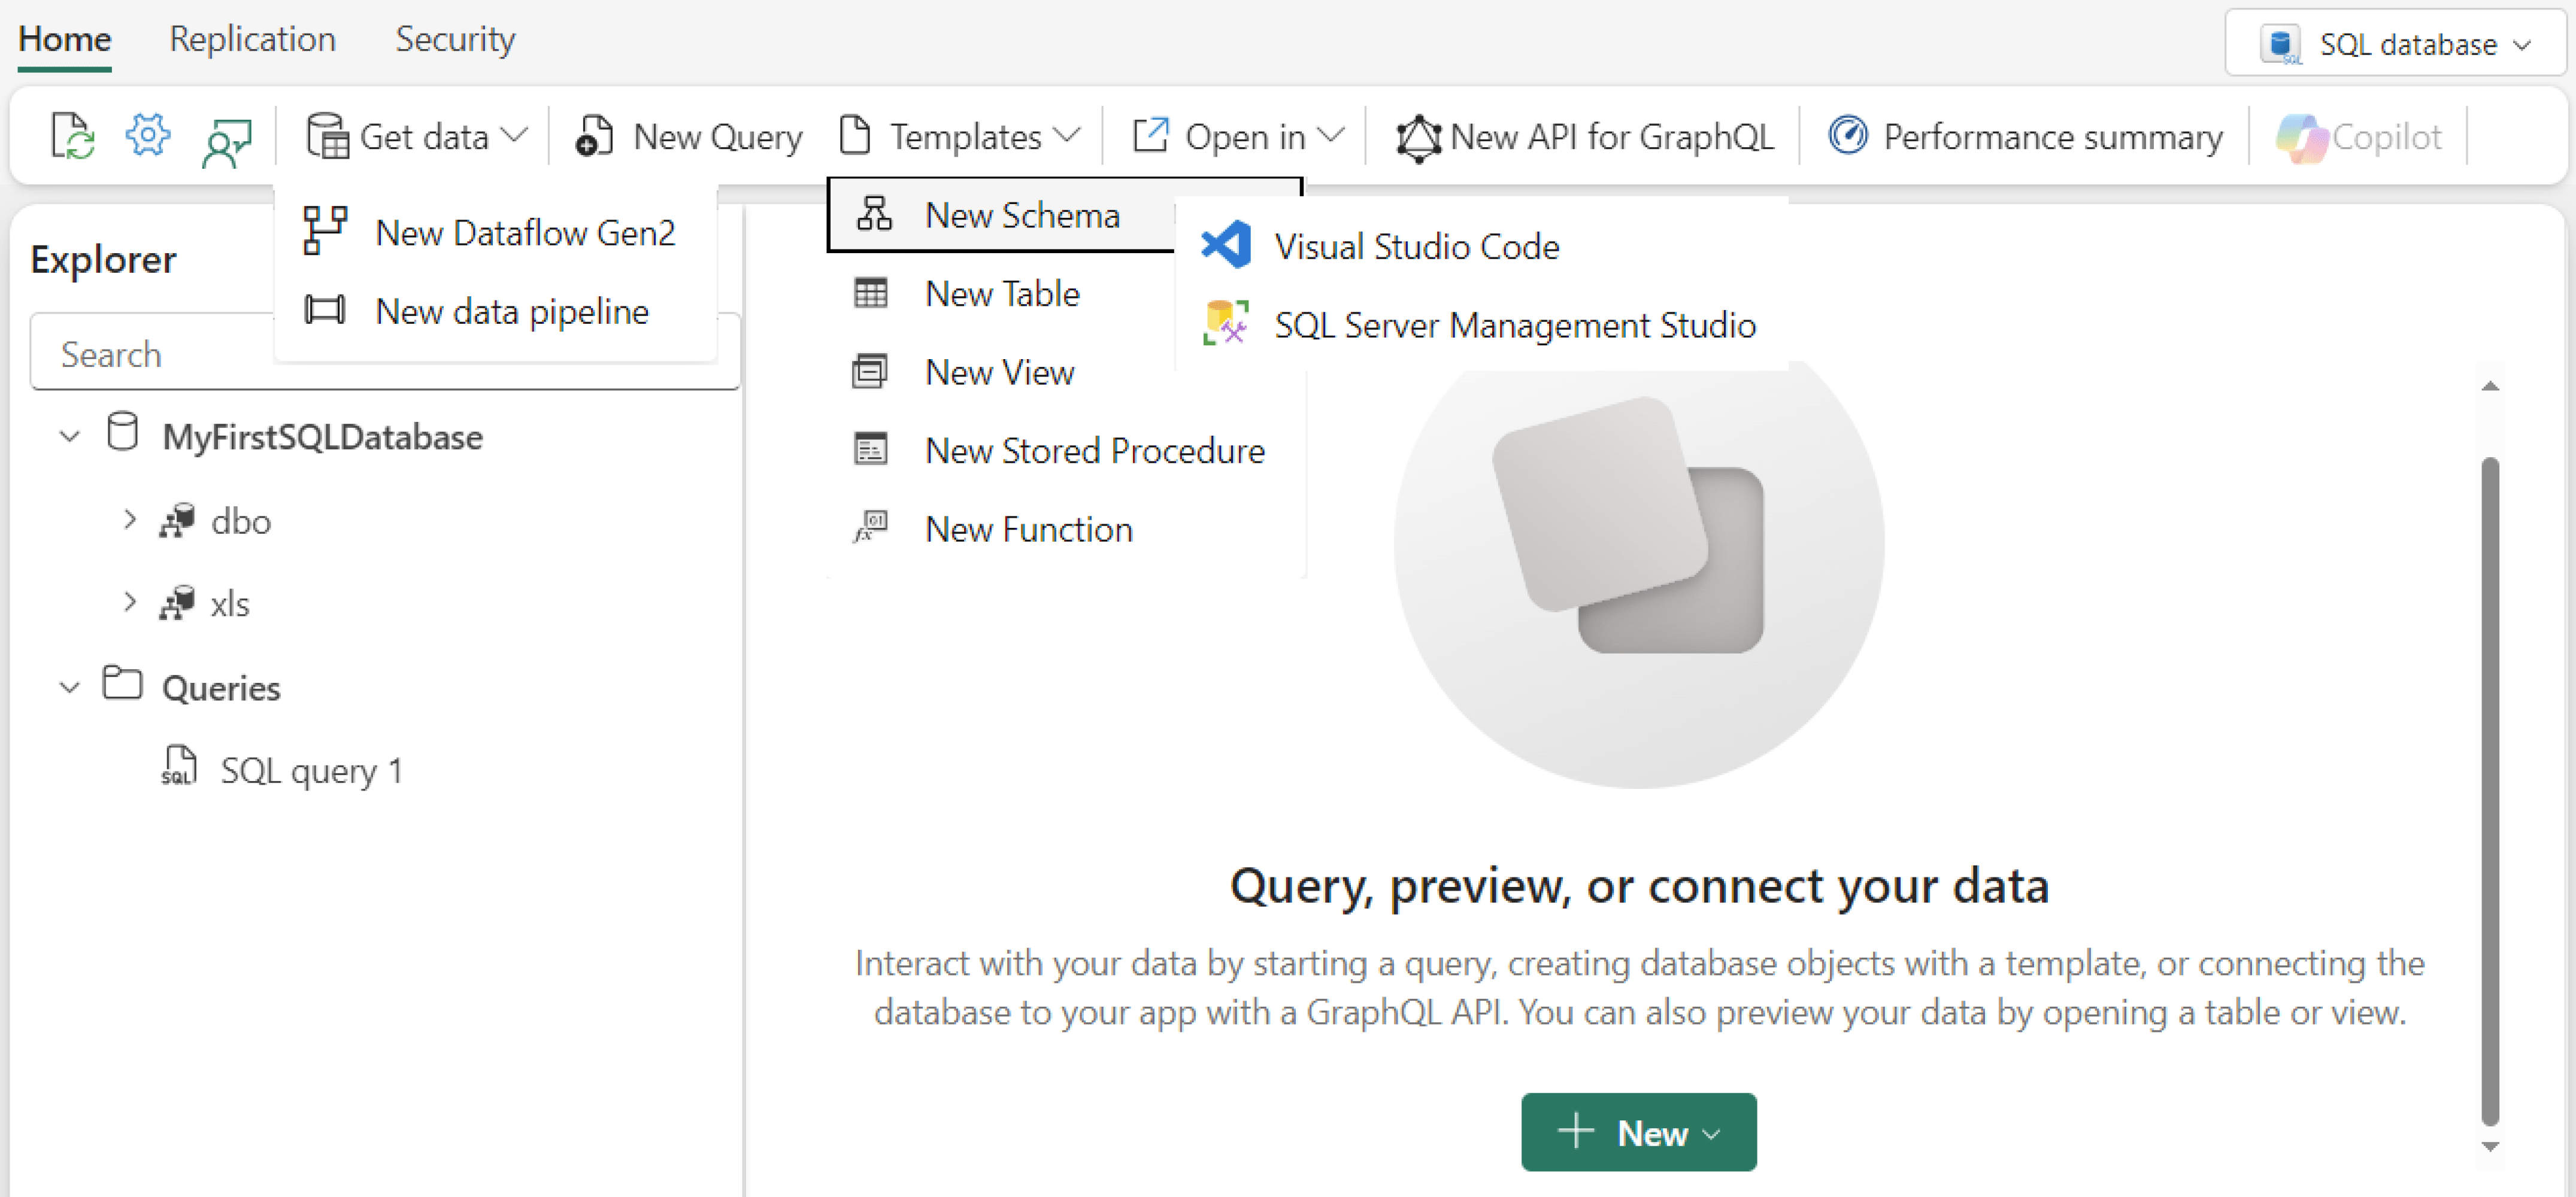This screenshot has height=1197, width=2576.
Task: Click the New Query button label
Action: click(718, 136)
